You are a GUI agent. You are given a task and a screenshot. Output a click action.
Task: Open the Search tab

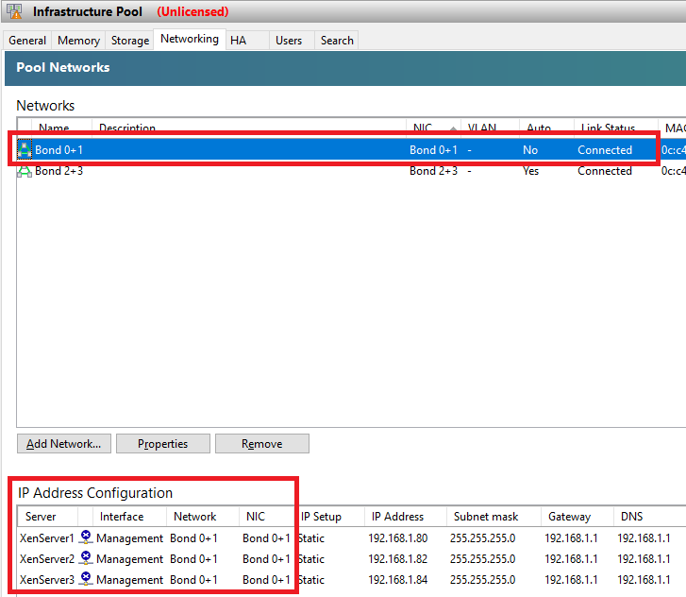click(x=337, y=41)
